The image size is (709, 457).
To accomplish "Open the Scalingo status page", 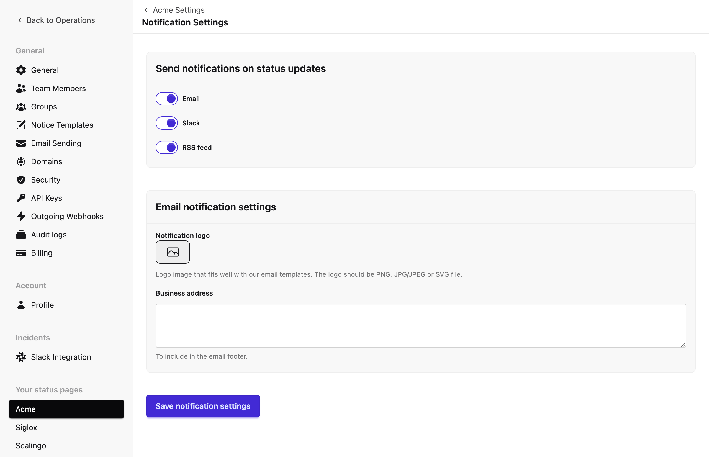I will pyautogui.click(x=31, y=446).
